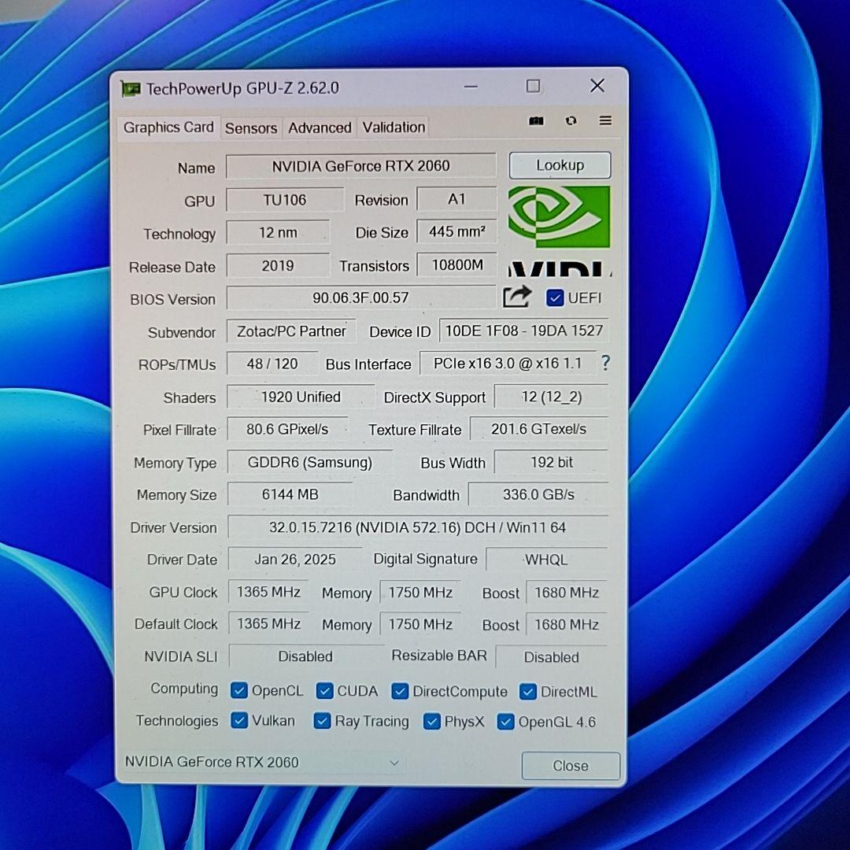Click the Name field showing NVIDIA GeForce RTX 2060
850x850 pixels.
[360, 166]
